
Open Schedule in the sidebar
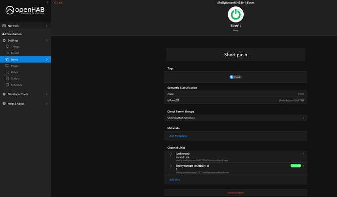[25, 85]
